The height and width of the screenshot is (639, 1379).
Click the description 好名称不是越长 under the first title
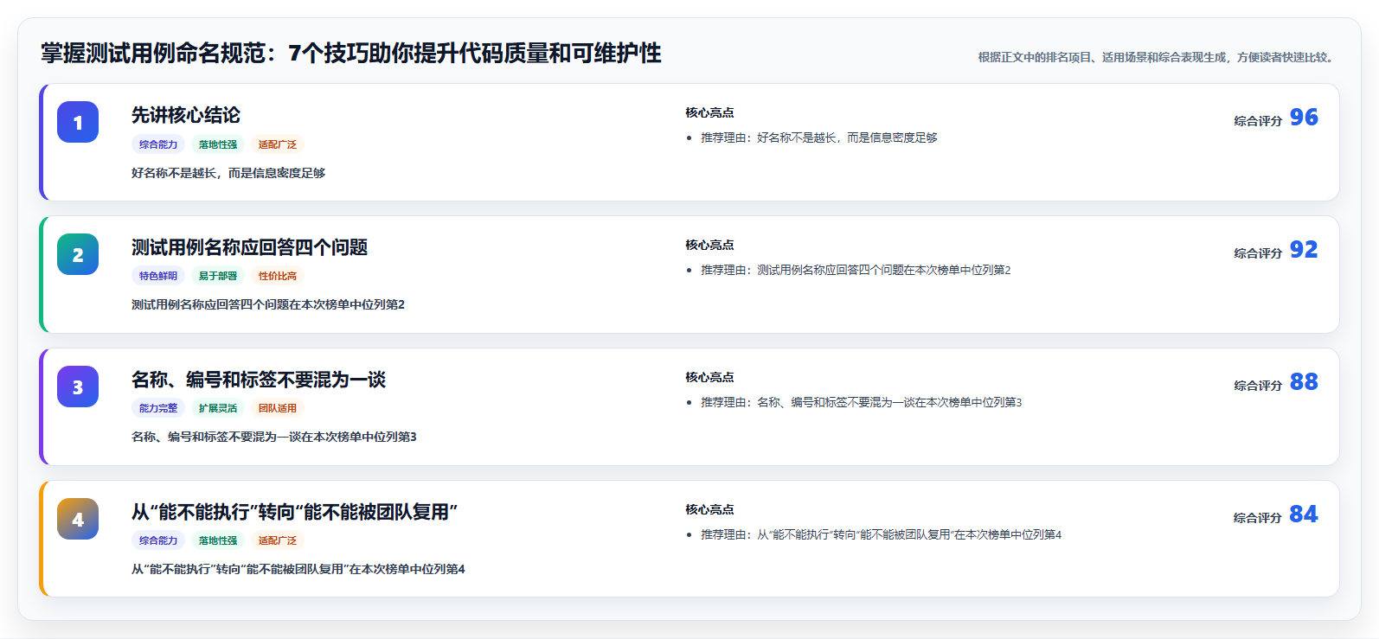228,173
